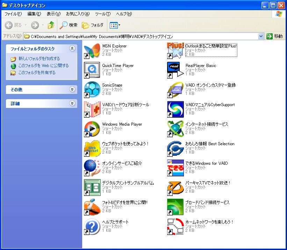Maximize the デスクトップアイコン window
The image size is (287, 250).
pyautogui.click(x=273, y=6)
